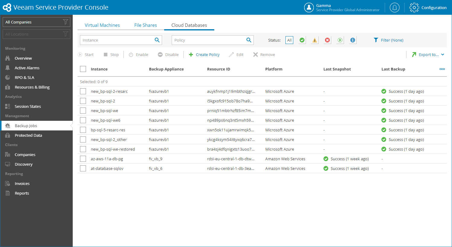Filter by Running status icon
Image resolution: width=452 pixels, height=247 pixels.
tap(340, 40)
